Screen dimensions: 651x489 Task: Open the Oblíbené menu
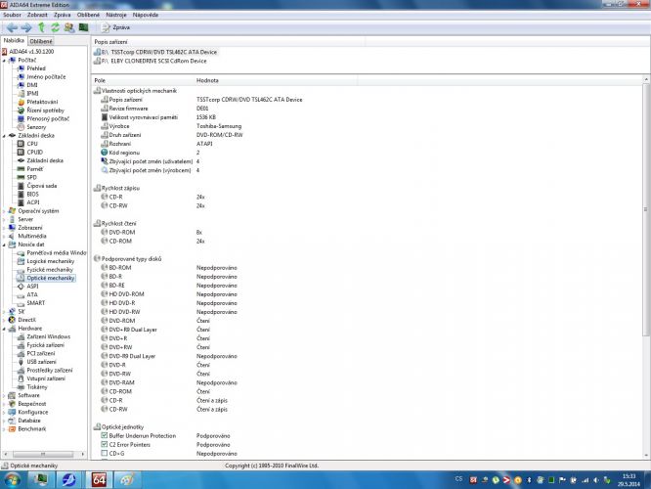tap(88, 15)
